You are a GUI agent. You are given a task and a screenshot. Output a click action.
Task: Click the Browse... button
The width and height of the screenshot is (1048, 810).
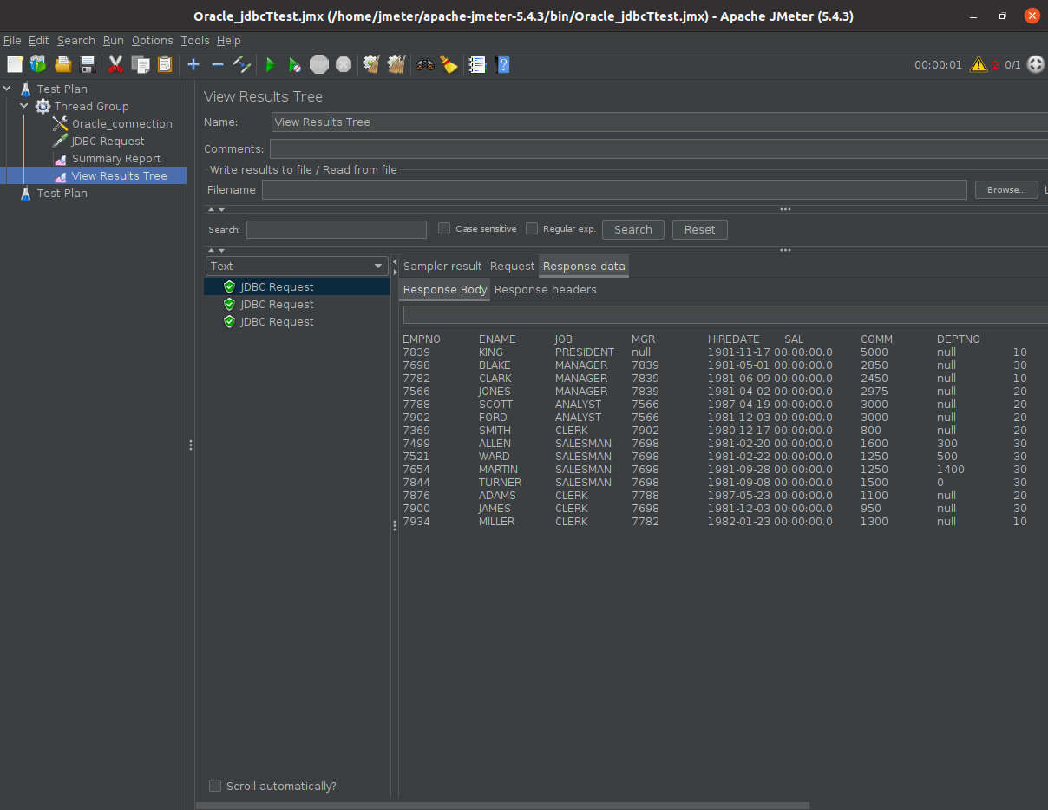(1006, 189)
